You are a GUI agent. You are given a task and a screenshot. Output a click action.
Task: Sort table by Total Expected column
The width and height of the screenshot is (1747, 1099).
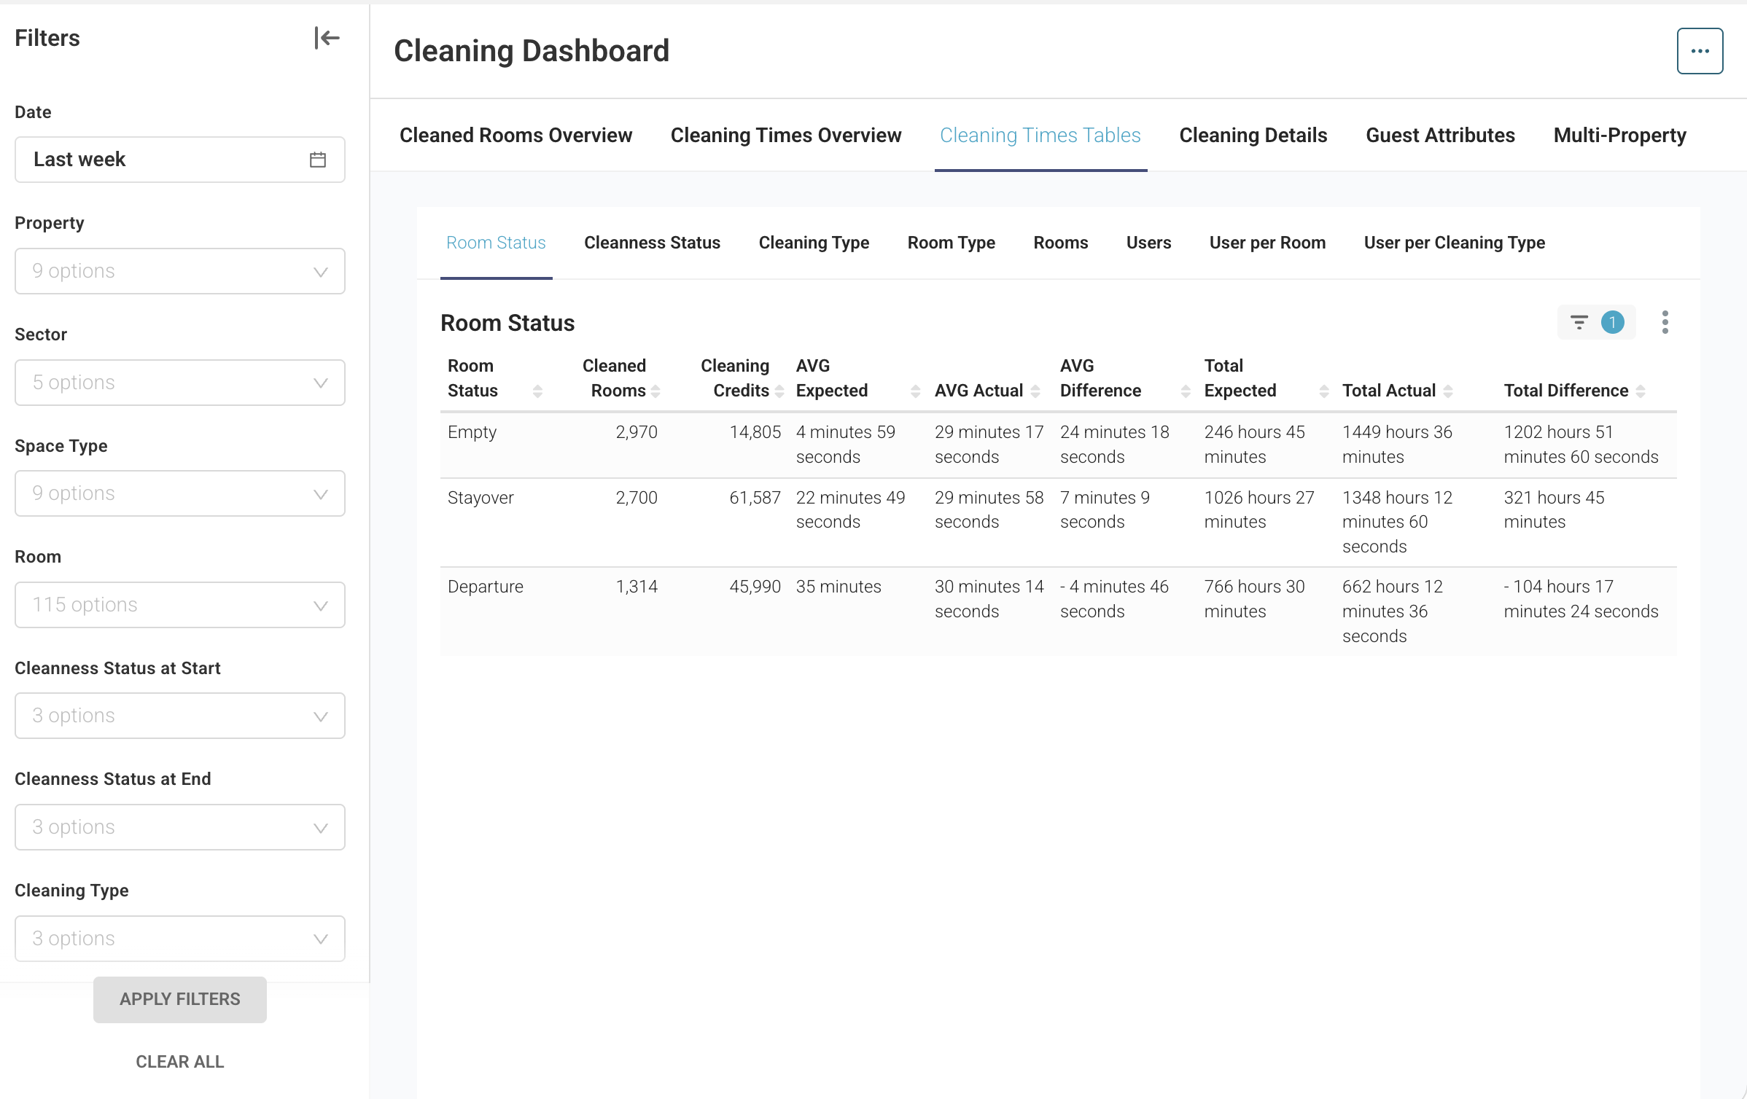pyautogui.click(x=1324, y=391)
